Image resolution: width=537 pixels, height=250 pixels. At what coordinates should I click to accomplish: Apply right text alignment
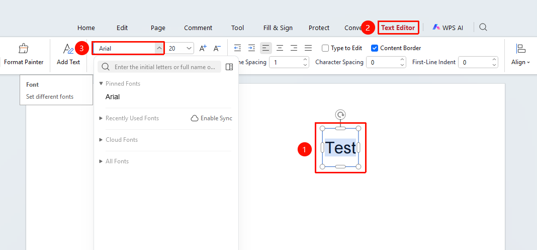click(x=294, y=48)
